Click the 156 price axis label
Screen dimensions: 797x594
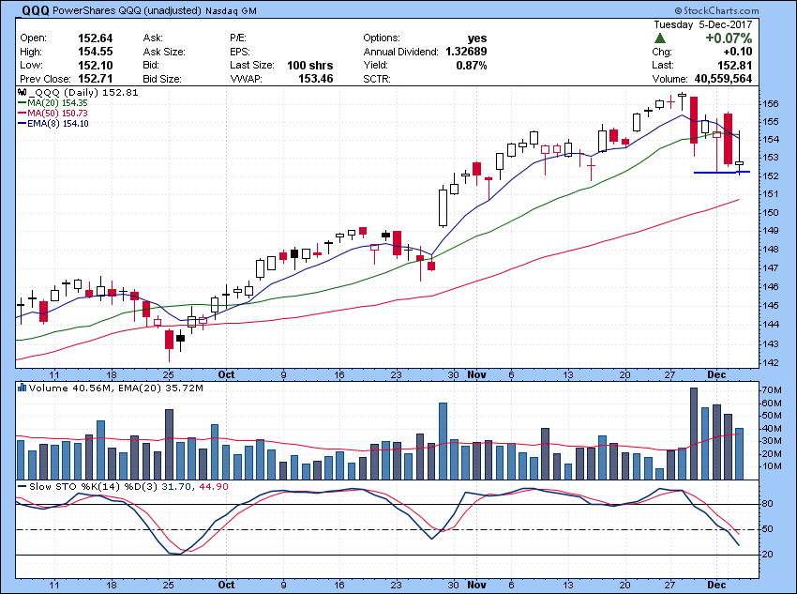pyautogui.click(x=770, y=104)
